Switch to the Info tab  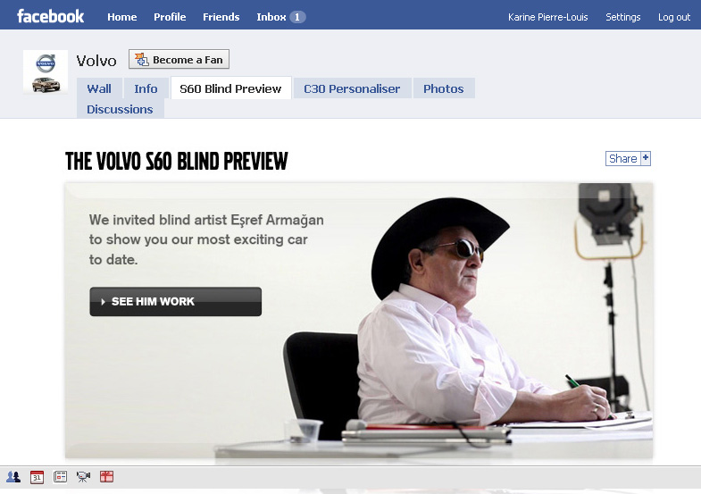(x=146, y=88)
